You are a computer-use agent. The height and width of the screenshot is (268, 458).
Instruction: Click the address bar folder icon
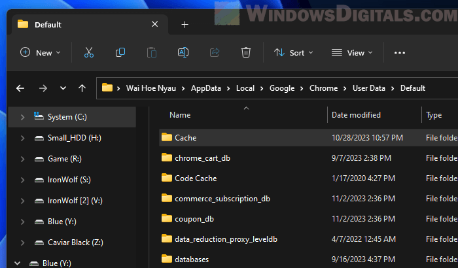point(107,88)
